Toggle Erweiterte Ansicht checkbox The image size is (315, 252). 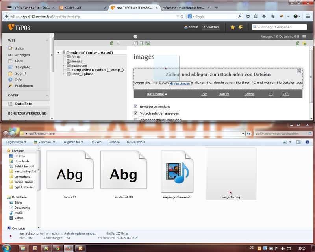click(136, 106)
